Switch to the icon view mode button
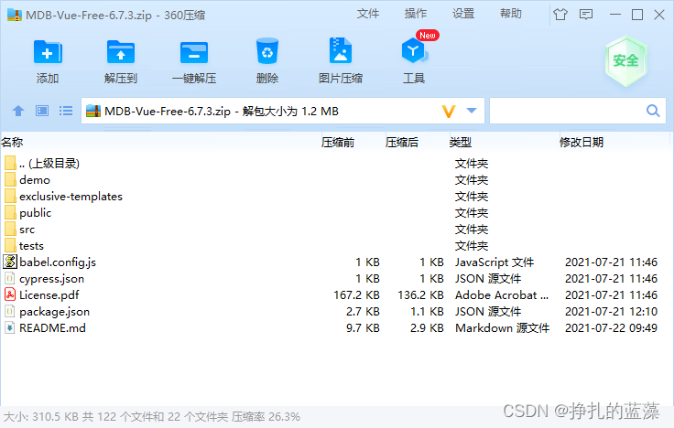Screen dimensions: 674x428 [42, 112]
